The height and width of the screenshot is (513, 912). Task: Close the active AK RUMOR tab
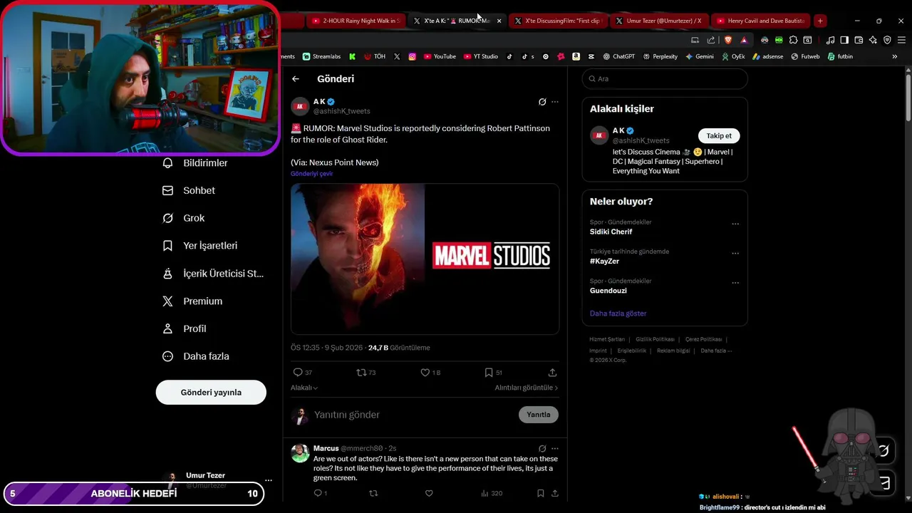coord(499,21)
